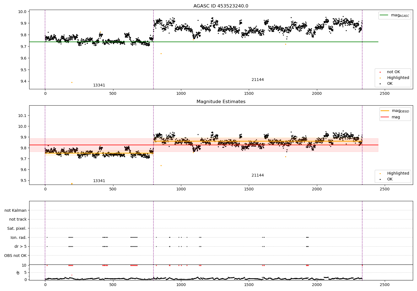Click the "dr > 5" row label
The height and width of the screenshot is (291, 417).
[x=21, y=247]
